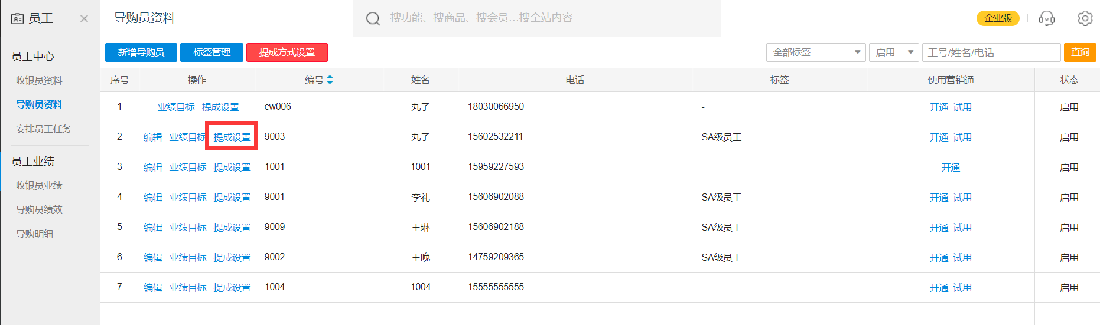This screenshot has width=1100, height=325.
Task: Click the 新增导购员 button
Action: pyautogui.click(x=141, y=52)
